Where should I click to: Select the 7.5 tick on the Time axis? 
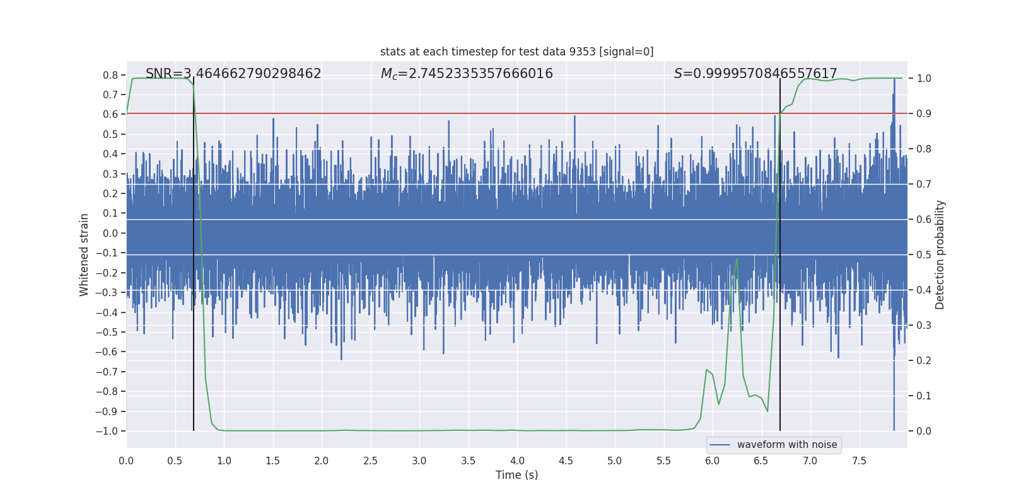859,461
